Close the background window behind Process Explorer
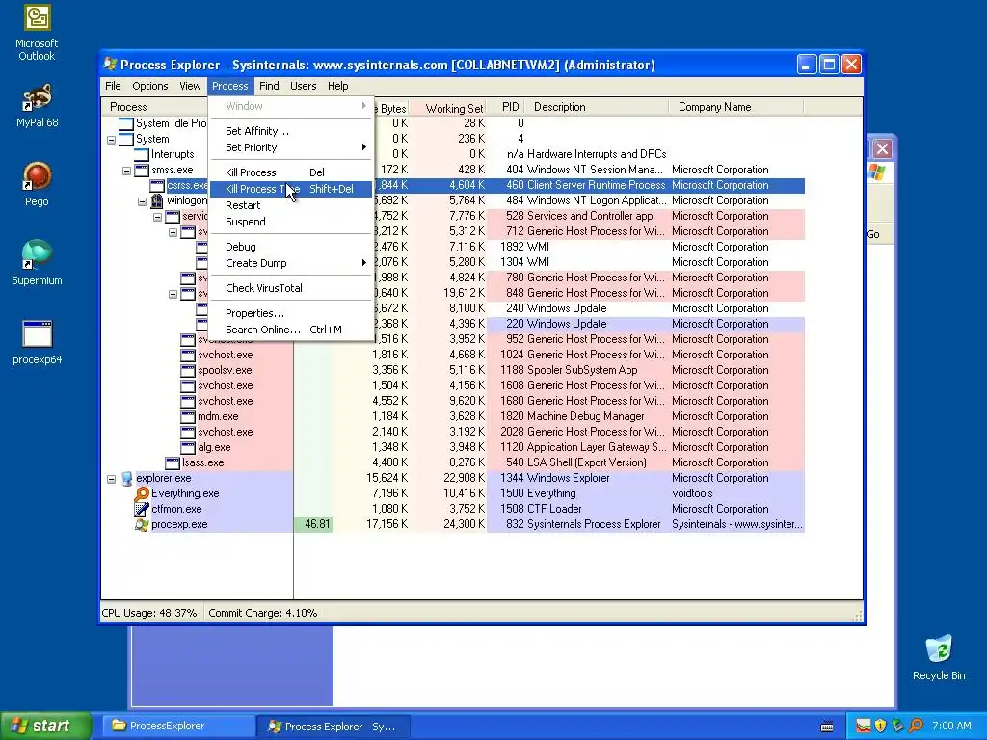 coord(883,149)
